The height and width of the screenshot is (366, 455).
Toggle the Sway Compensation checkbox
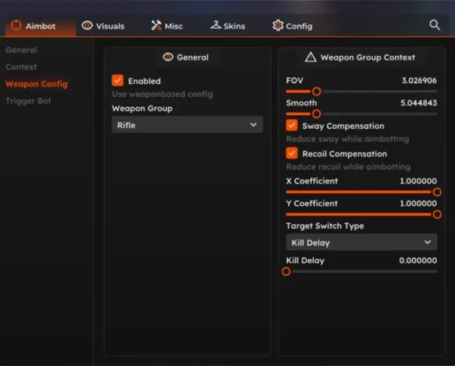pyautogui.click(x=291, y=126)
